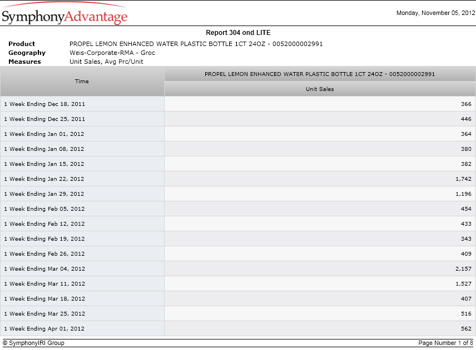
Task: Click unit sales value 454
Action: pos(466,209)
